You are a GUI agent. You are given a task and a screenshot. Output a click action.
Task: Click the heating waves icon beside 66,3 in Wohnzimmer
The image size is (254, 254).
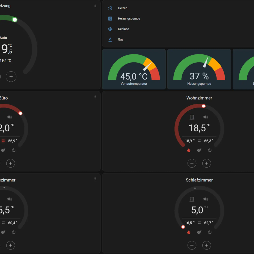click(x=199, y=141)
